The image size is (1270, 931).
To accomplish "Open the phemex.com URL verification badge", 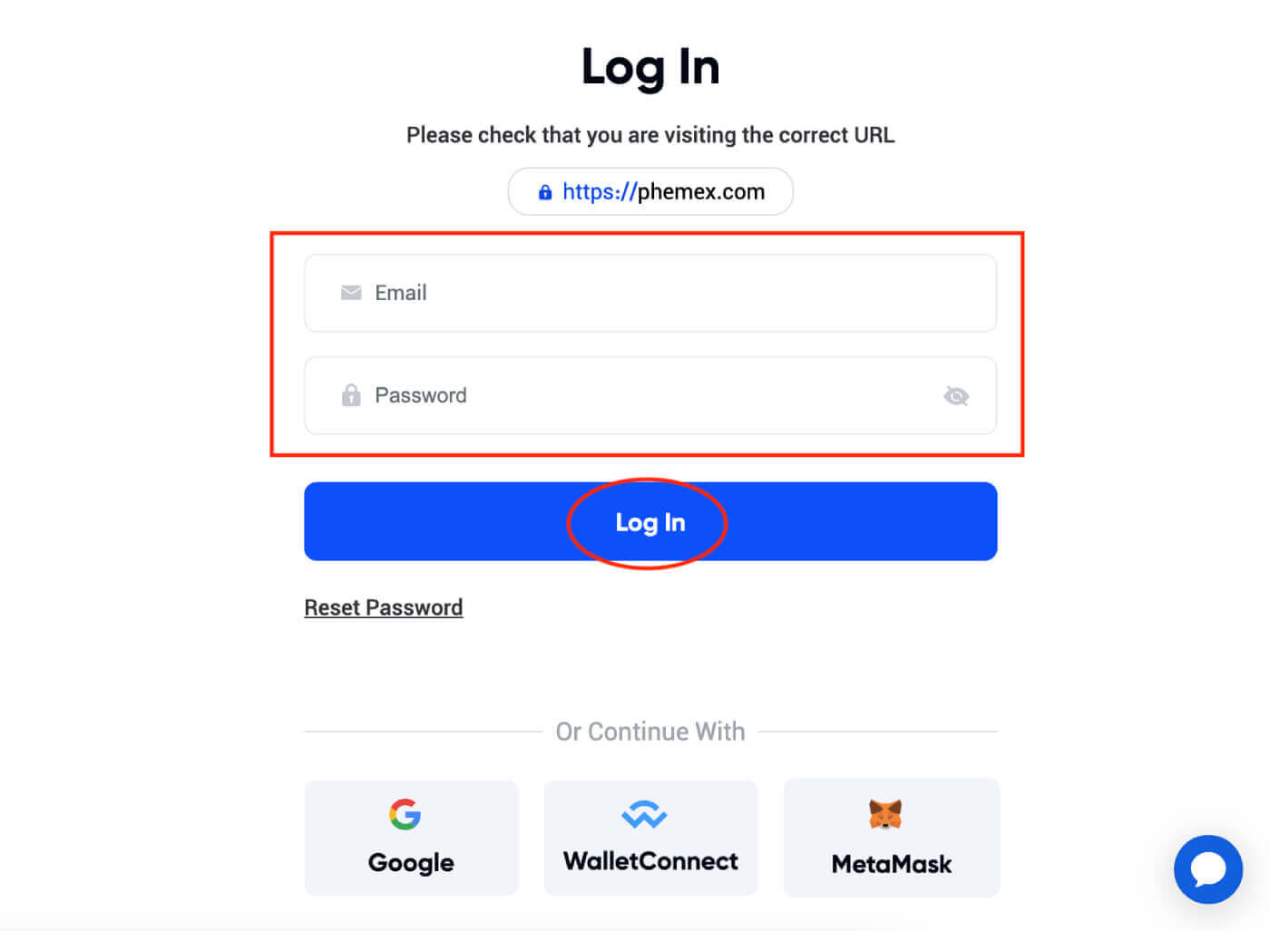I will 650,191.
